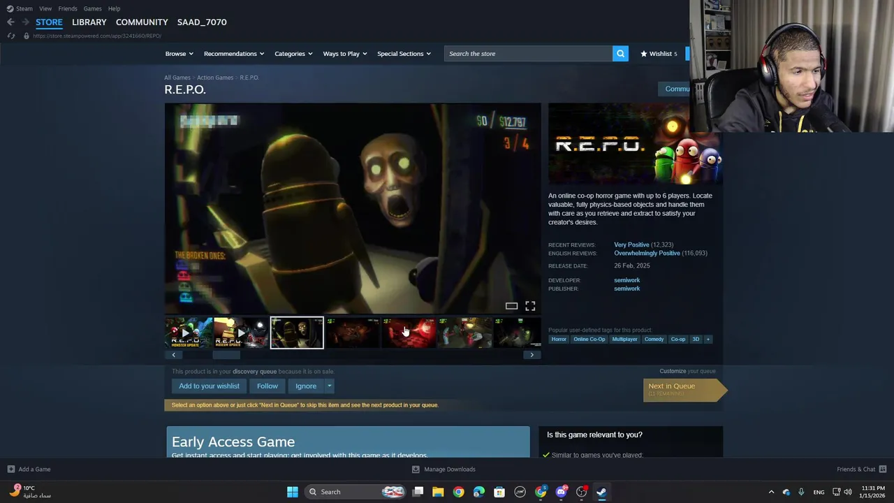Open semiwork developer link
The image size is (894, 503).
(x=626, y=280)
